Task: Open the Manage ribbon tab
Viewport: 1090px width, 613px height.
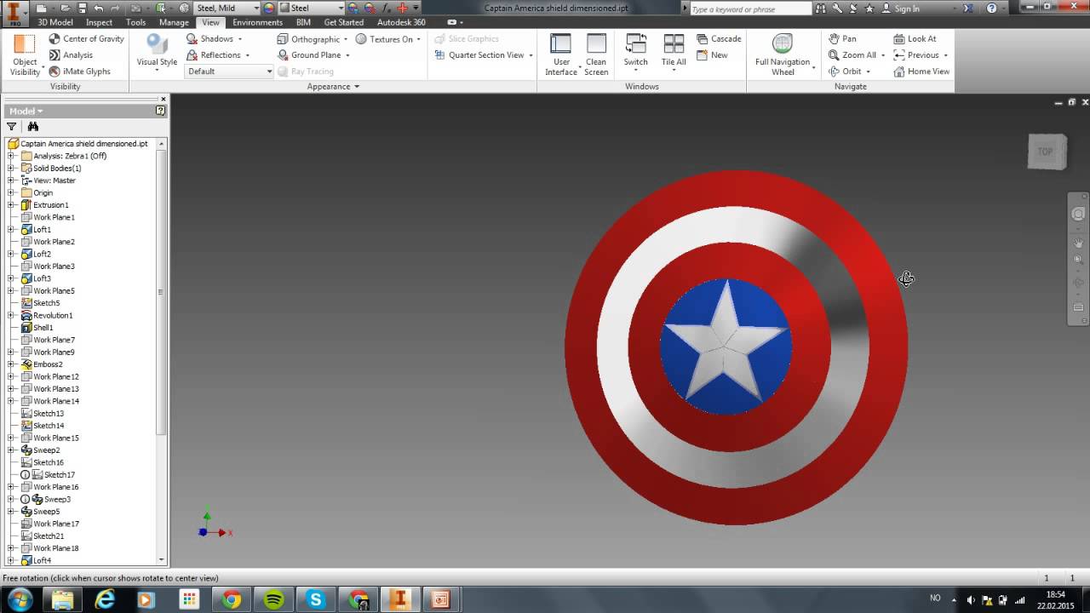Action: [174, 22]
